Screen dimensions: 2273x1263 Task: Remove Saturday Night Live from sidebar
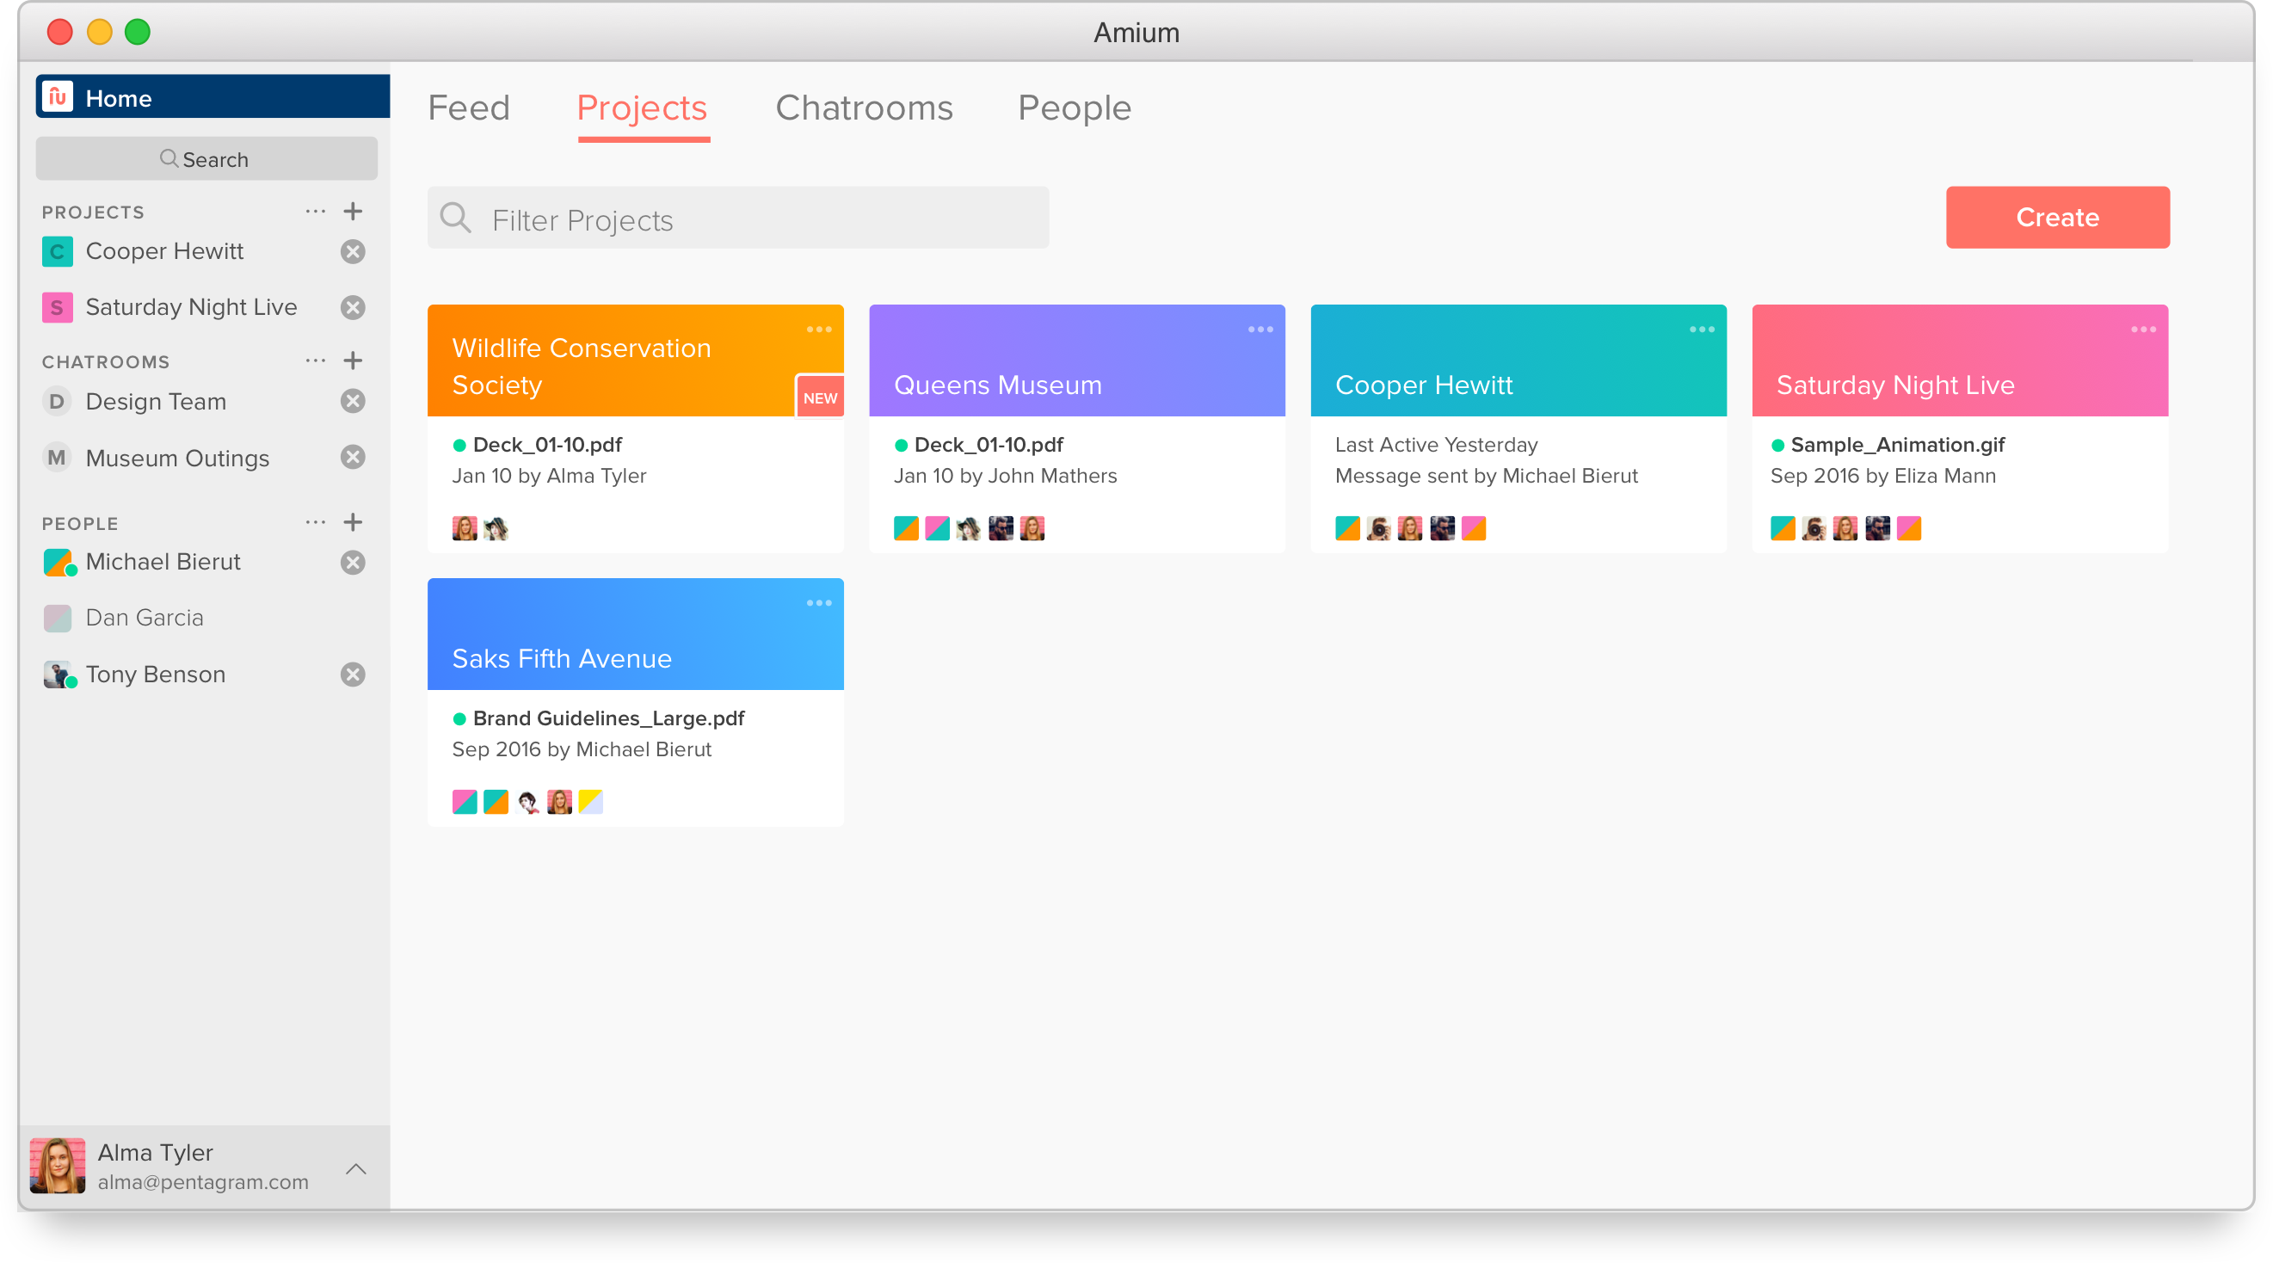353,307
